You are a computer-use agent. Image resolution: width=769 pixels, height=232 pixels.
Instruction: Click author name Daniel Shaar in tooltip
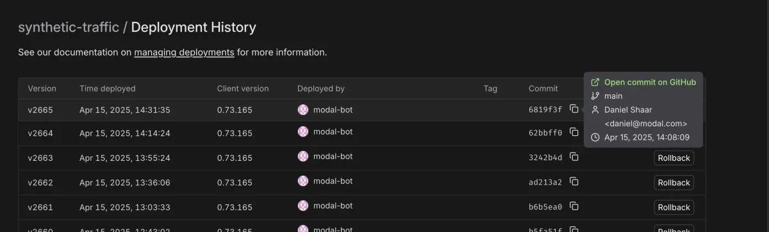pyautogui.click(x=628, y=110)
